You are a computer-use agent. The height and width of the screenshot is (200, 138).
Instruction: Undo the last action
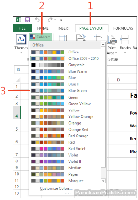pyautogui.click(x=37, y=19)
